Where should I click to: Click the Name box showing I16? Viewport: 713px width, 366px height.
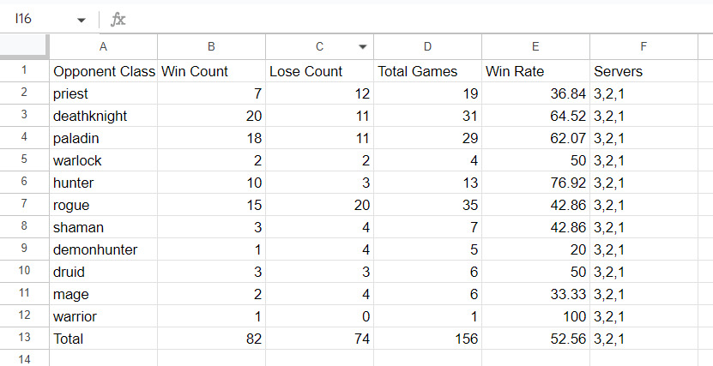pos(39,19)
